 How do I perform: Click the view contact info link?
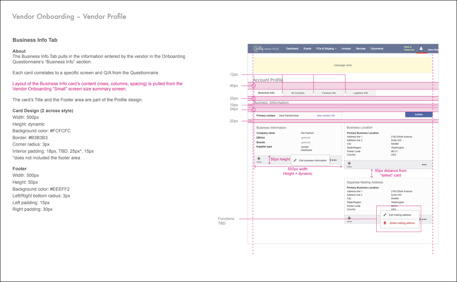(326, 115)
